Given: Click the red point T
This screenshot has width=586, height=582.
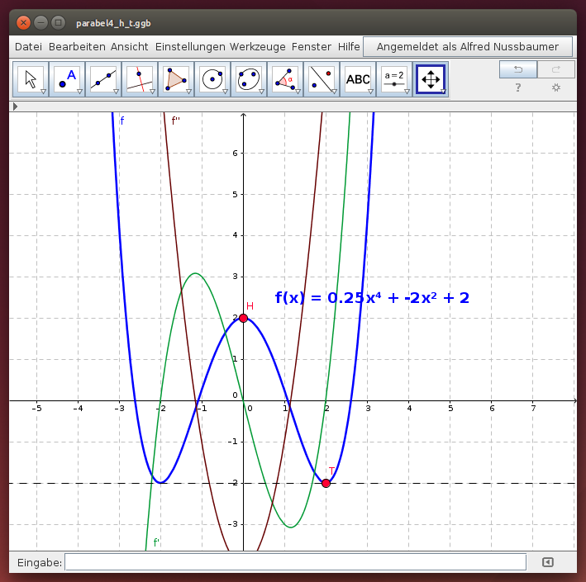Looking at the screenshot, I should pyautogui.click(x=326, y=484).
